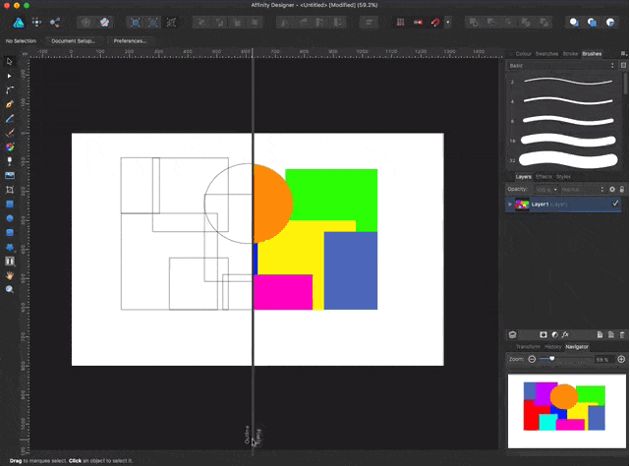Click the layer effects fx icon

566,334
